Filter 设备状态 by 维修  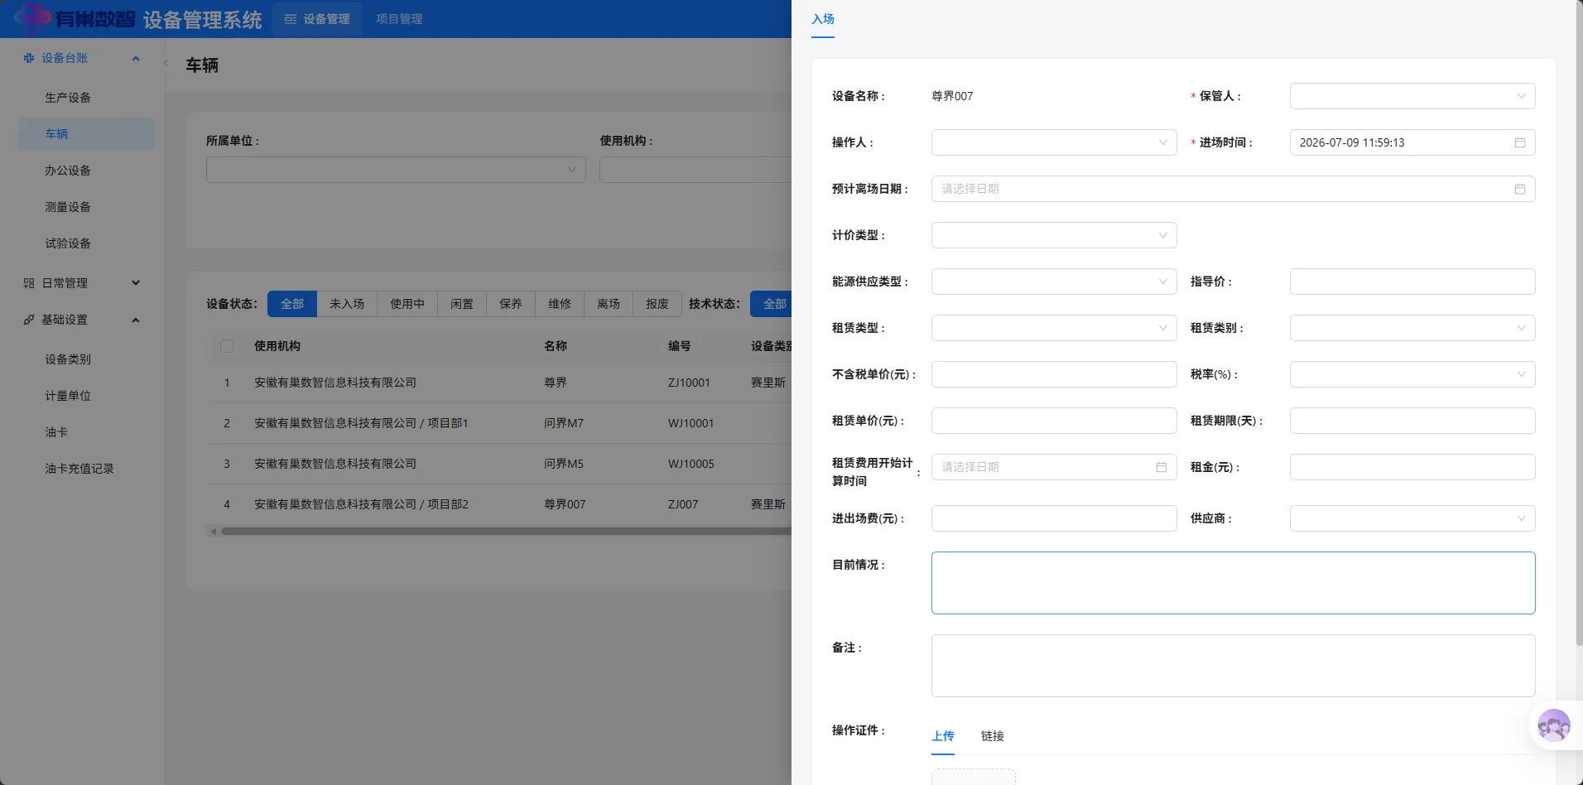pyautogui.click(x=560, y=304)
